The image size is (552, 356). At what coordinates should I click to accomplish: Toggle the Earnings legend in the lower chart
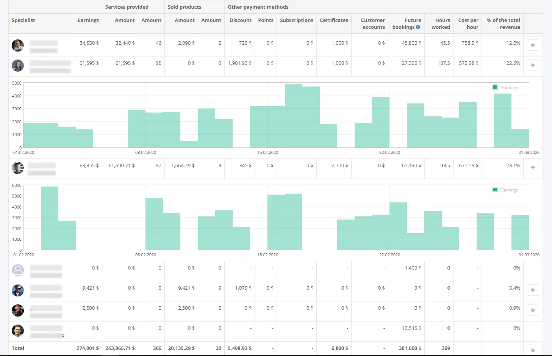tap(505, 190)
